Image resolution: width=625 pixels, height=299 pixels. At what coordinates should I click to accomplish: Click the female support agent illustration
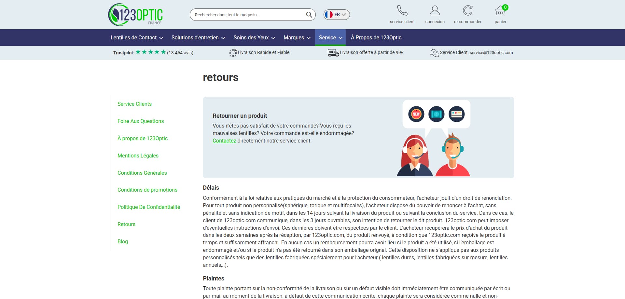[x=415, y=156]
